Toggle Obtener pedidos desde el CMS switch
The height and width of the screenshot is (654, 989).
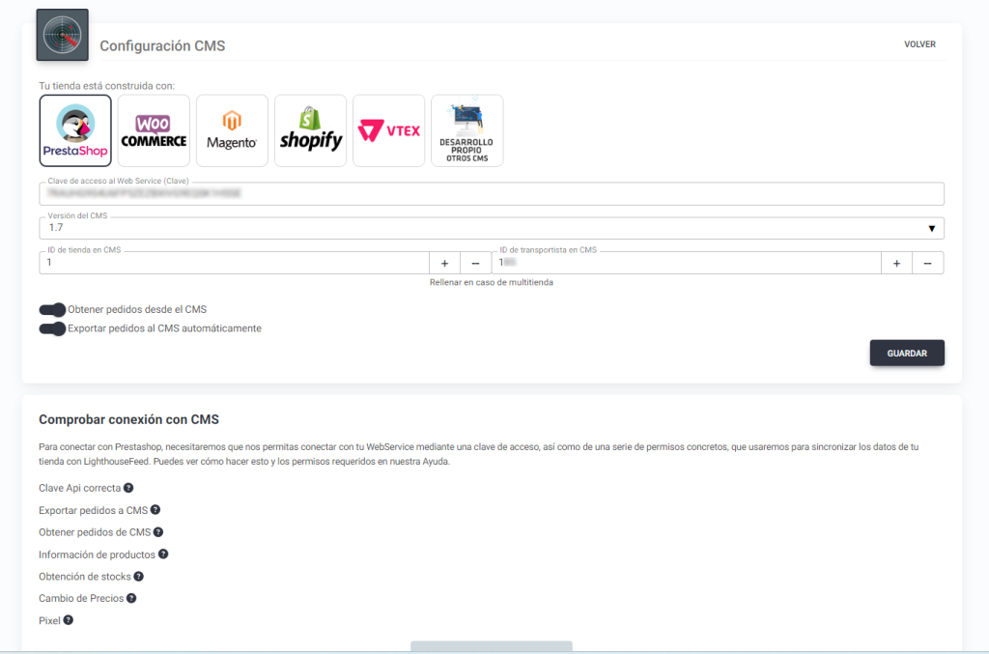pos(52,310)
